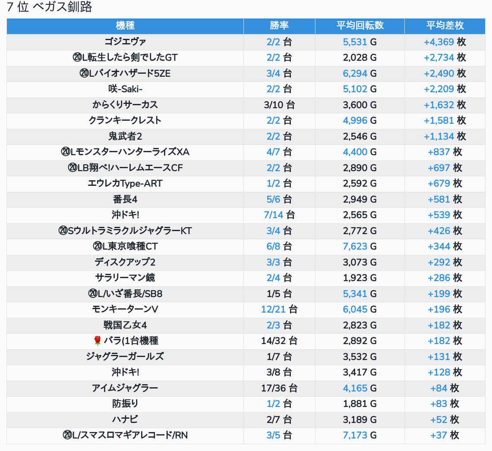Click difference value +37 枚
Viewport: 492px width, 451px height.
tap(445, 435)
